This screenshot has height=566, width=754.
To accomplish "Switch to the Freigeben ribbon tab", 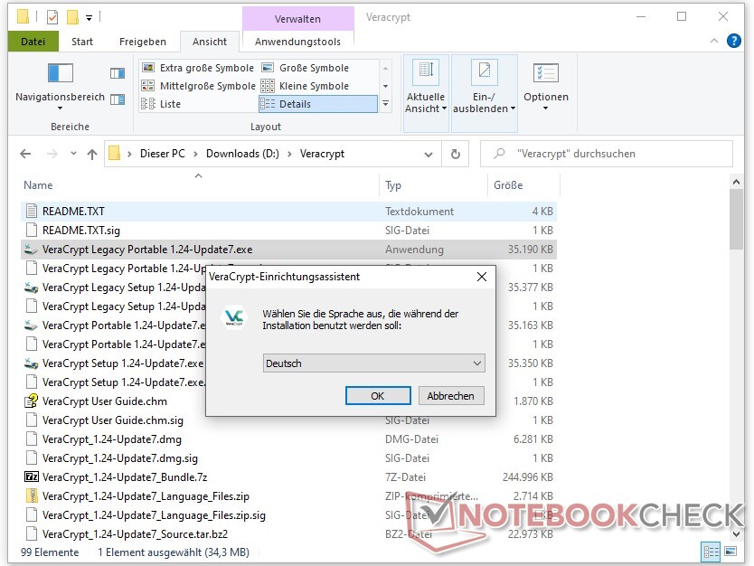I will (142, 42).
